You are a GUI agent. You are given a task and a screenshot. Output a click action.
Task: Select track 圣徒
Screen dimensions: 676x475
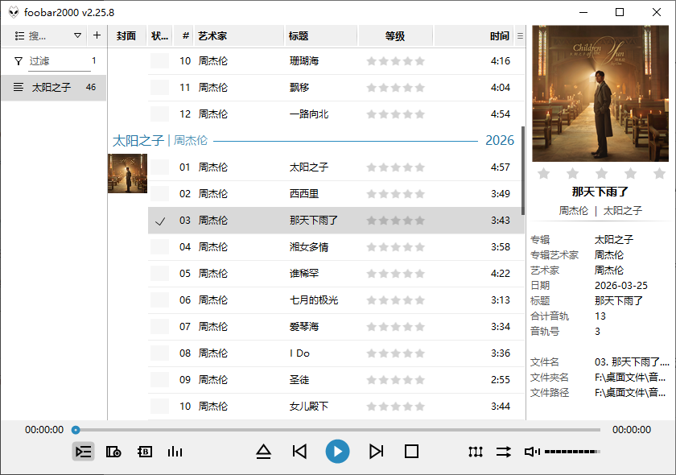click(336, 380)
